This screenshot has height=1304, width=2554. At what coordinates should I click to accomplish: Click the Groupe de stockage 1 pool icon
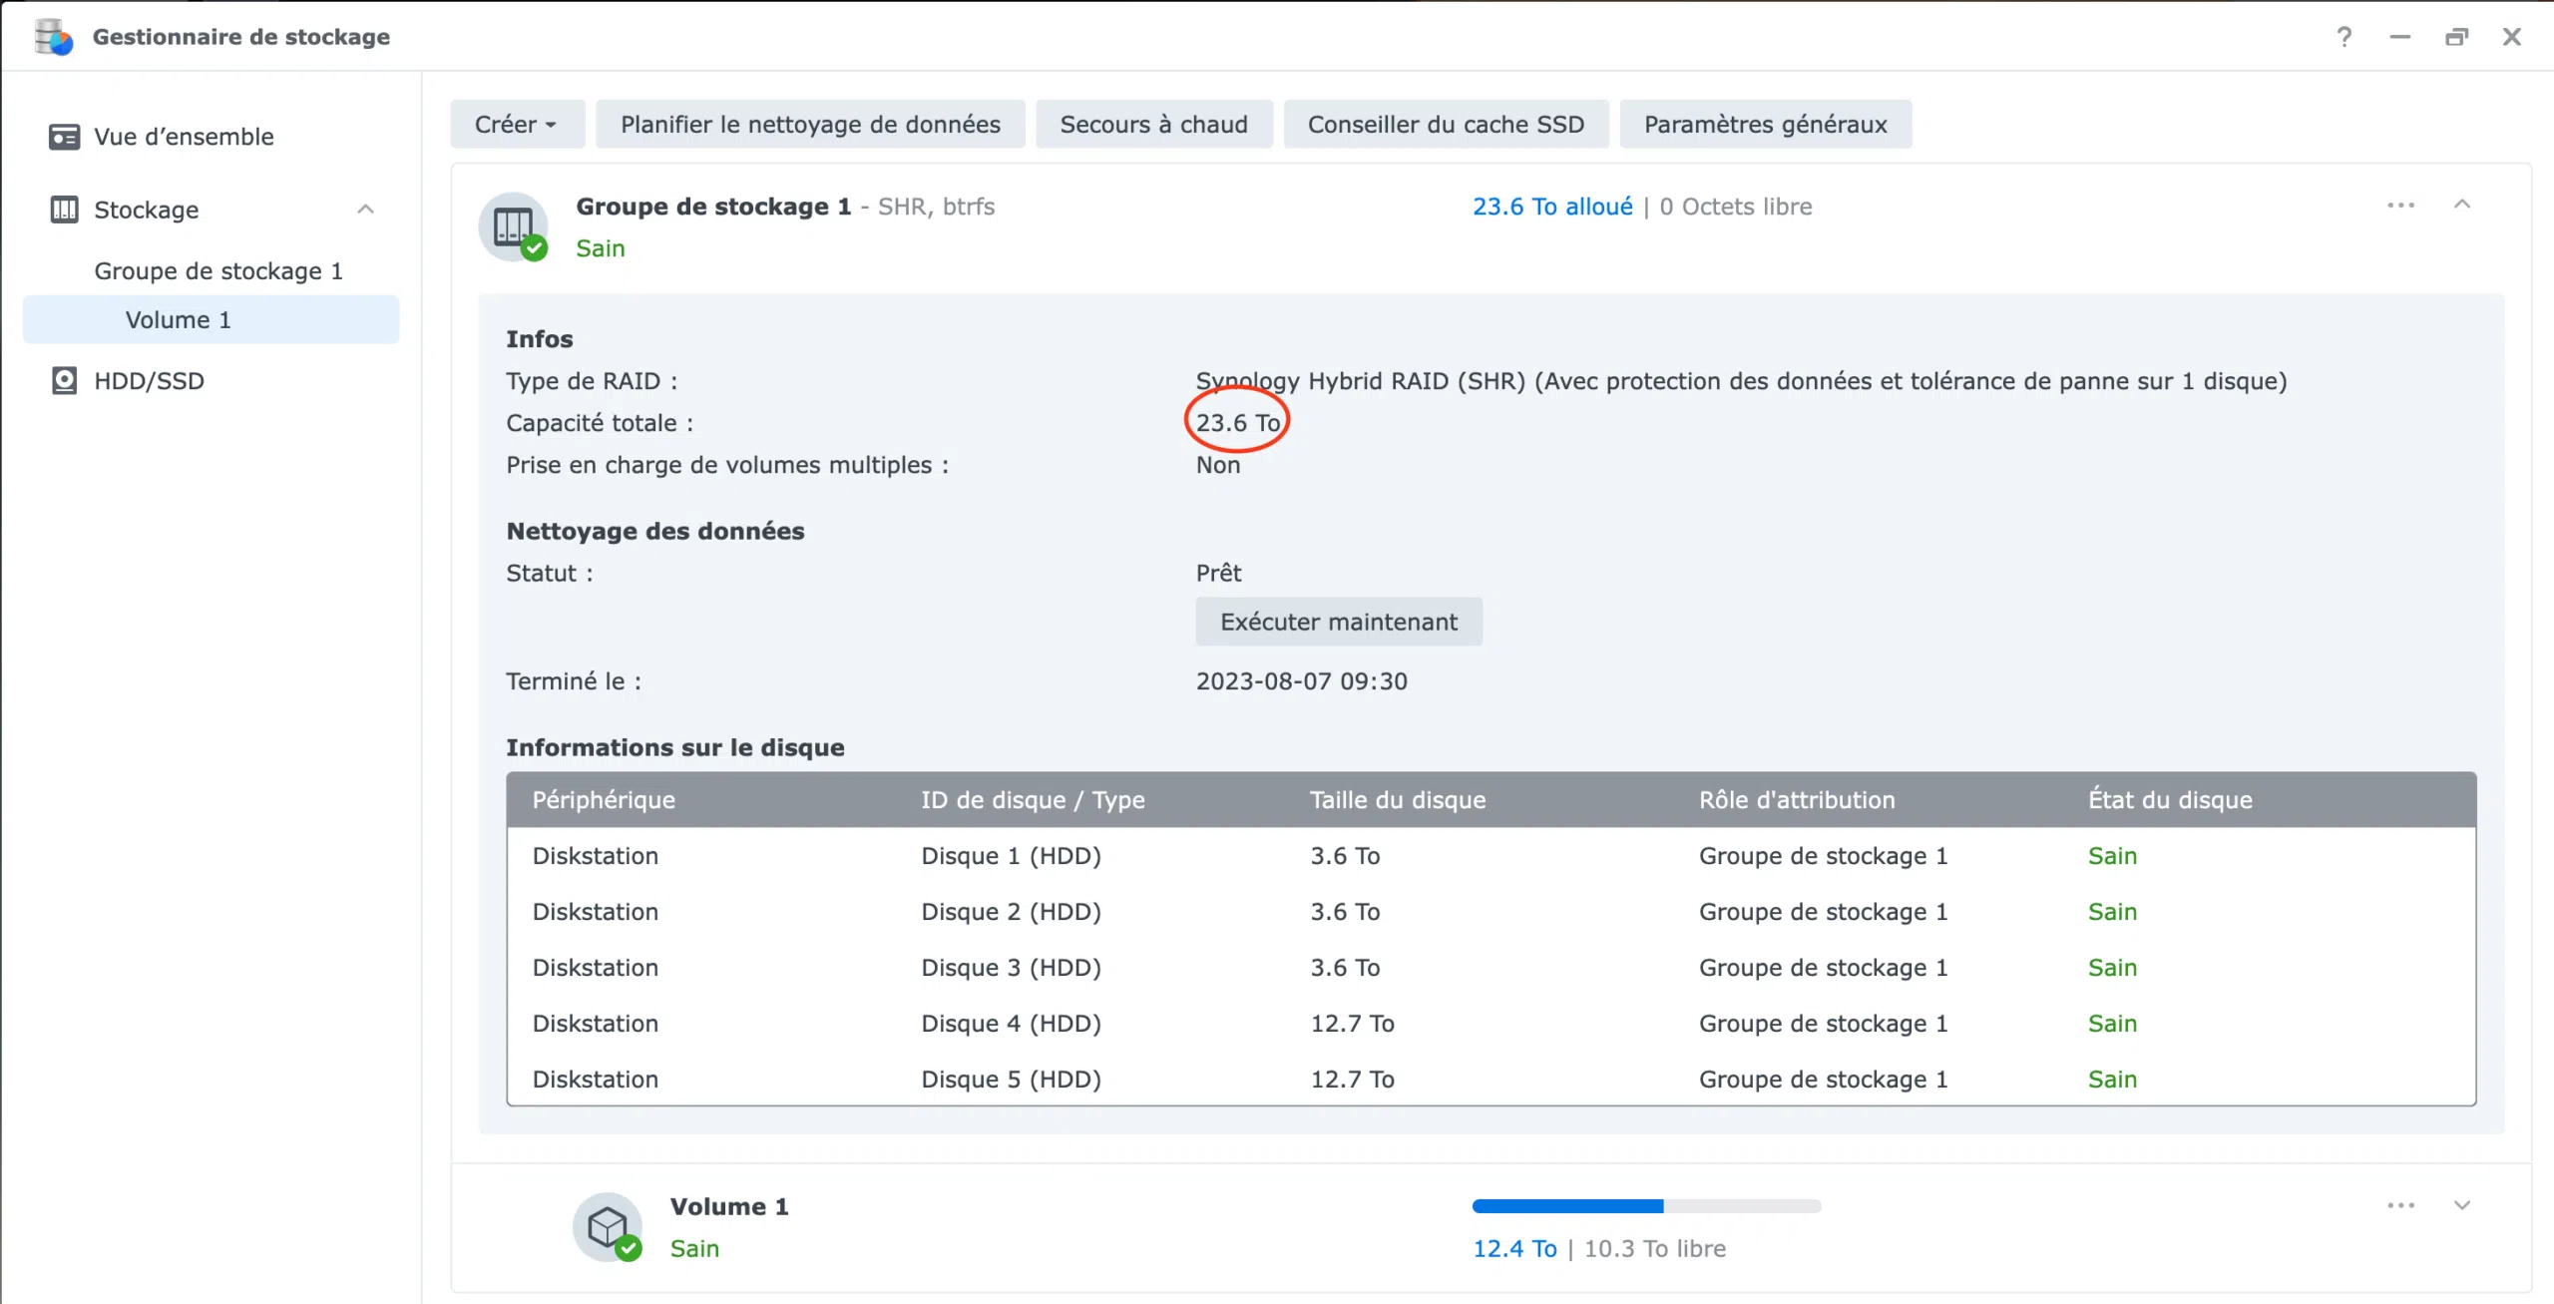click(x=514, y=226)
